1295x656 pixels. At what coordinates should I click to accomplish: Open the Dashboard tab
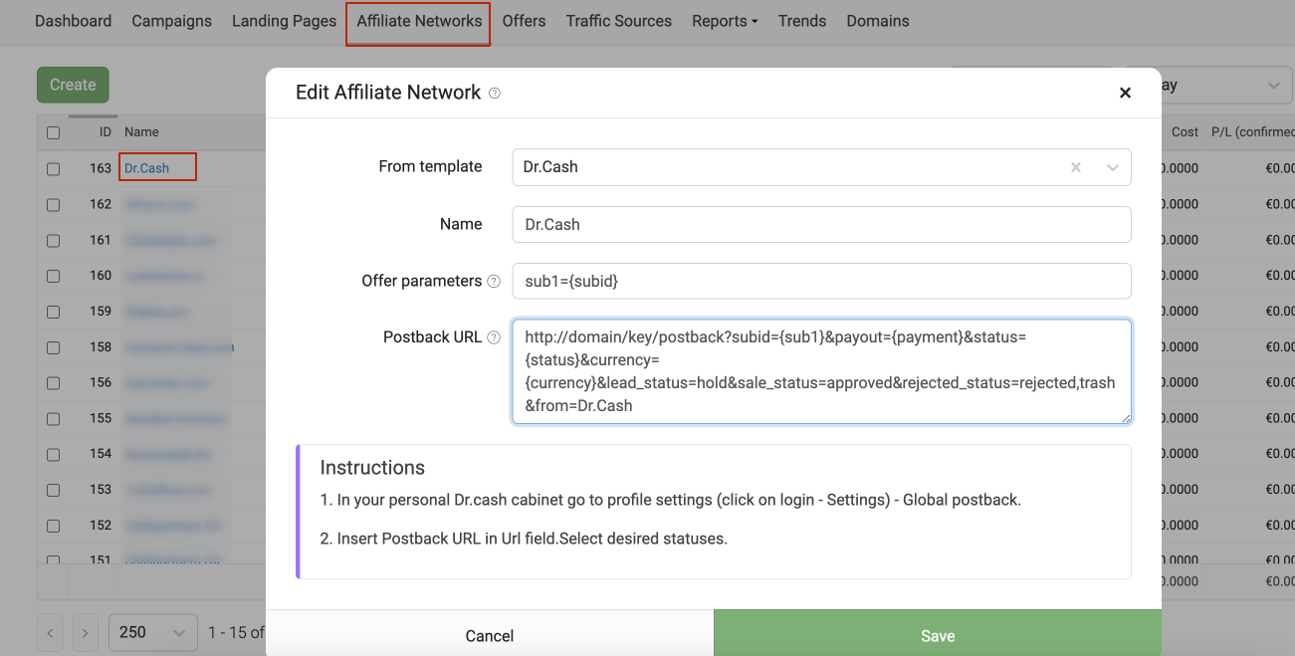point(73,21)
